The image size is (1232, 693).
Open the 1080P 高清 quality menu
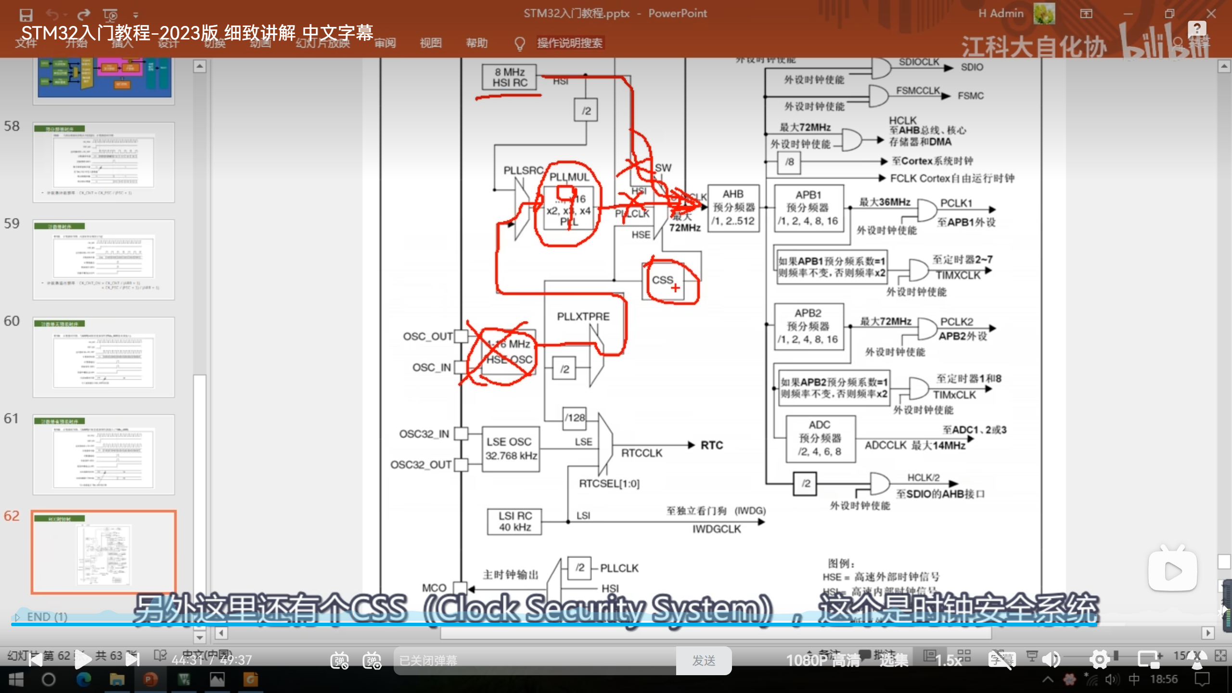click(823, 660)
